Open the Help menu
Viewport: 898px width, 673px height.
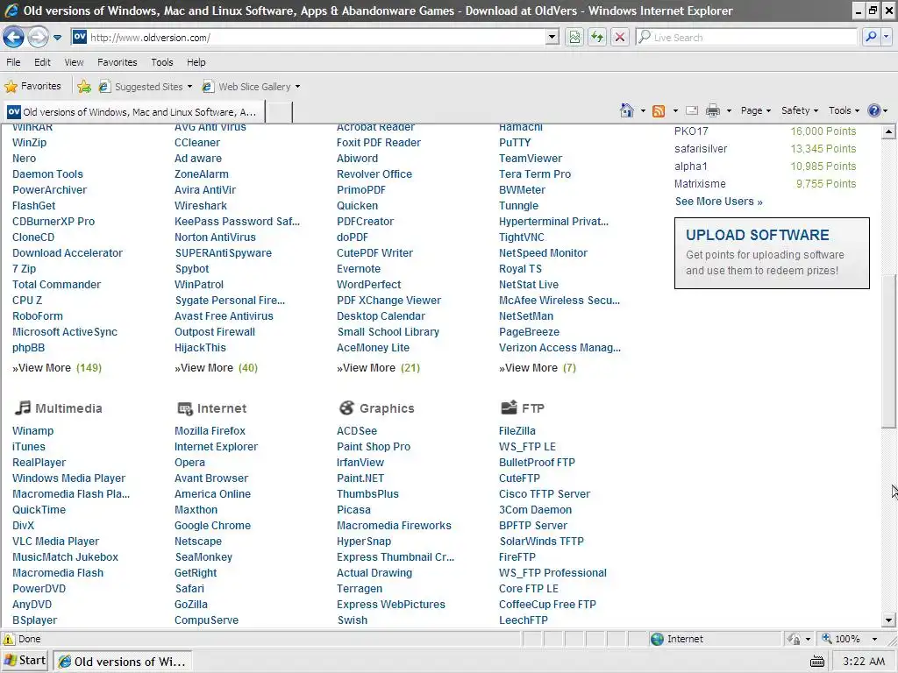(x=196, y=62)
